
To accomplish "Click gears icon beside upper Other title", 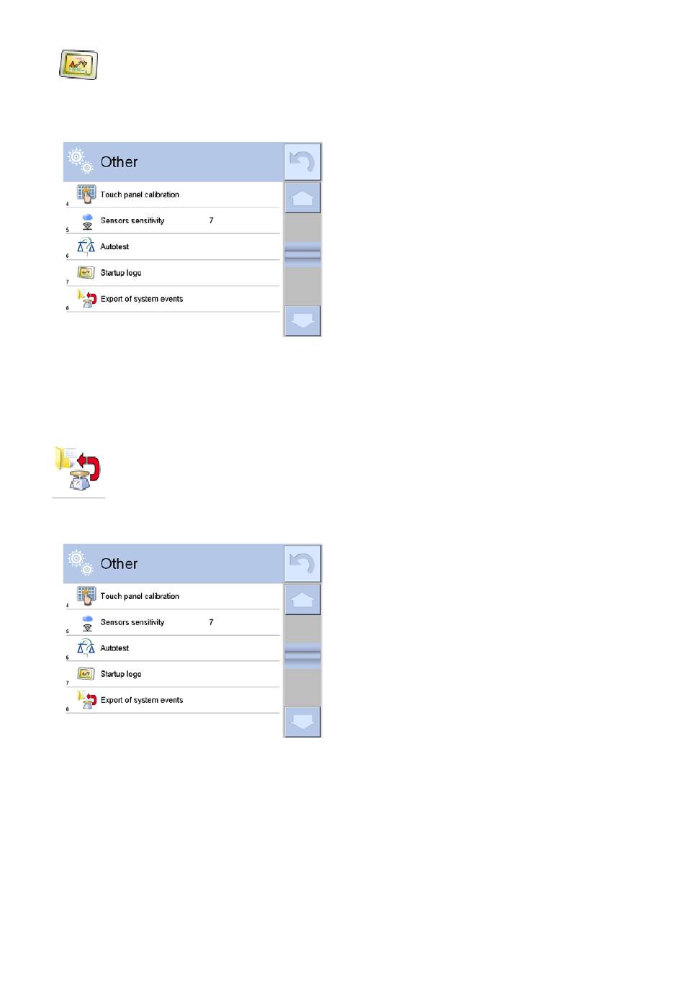I will 81,161.
